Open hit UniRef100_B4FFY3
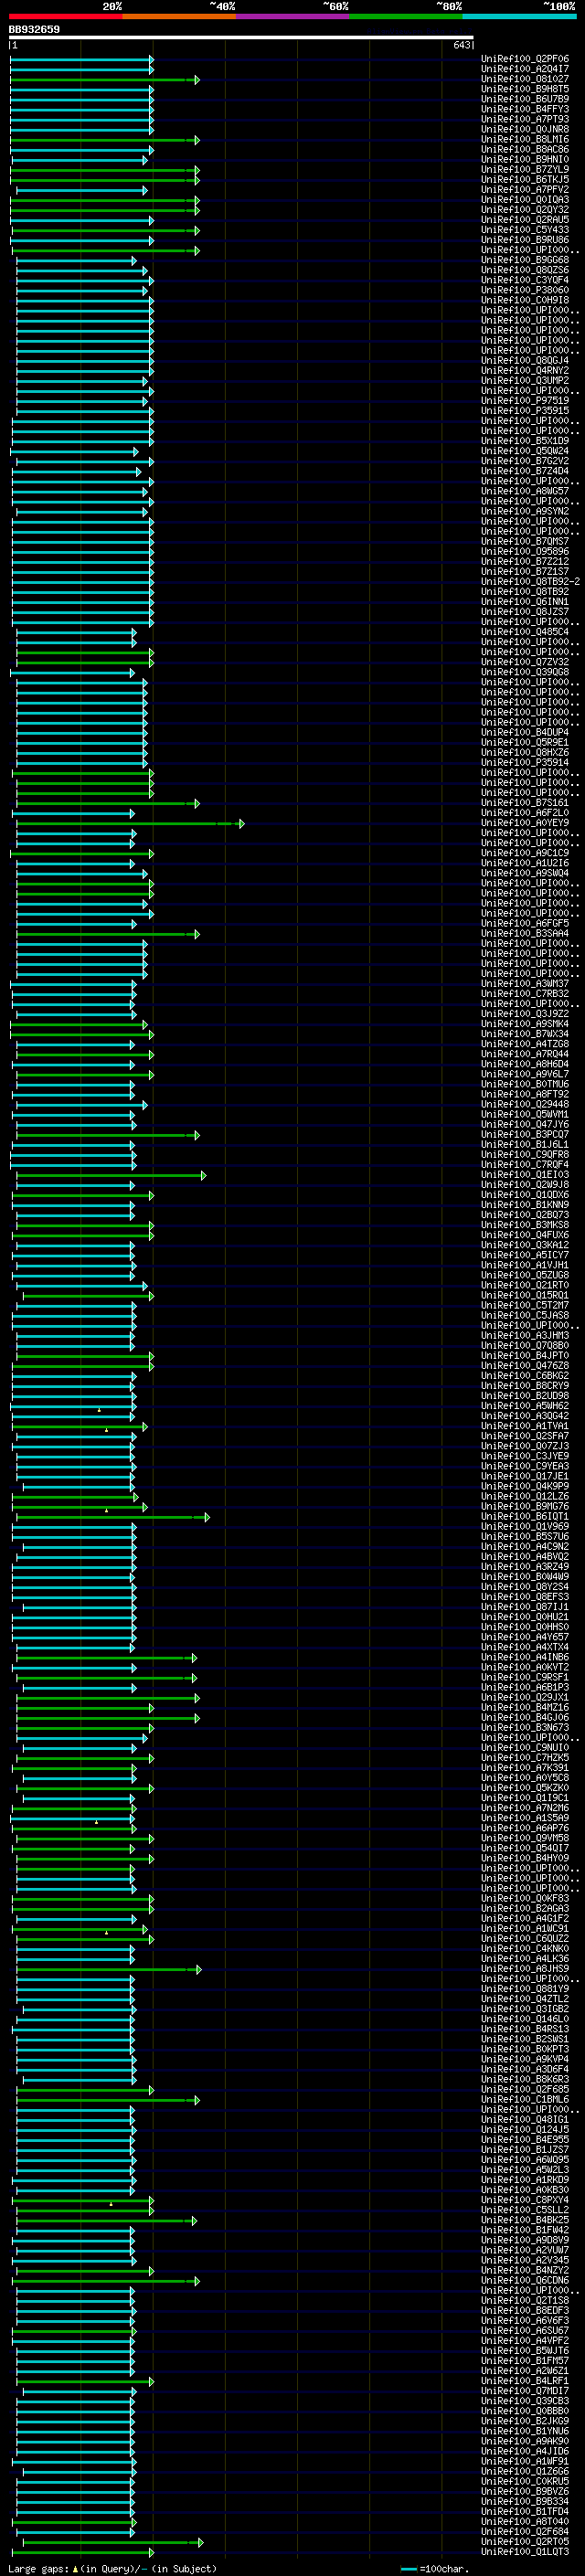585x2576 pixels. click(x=525, y=109)
